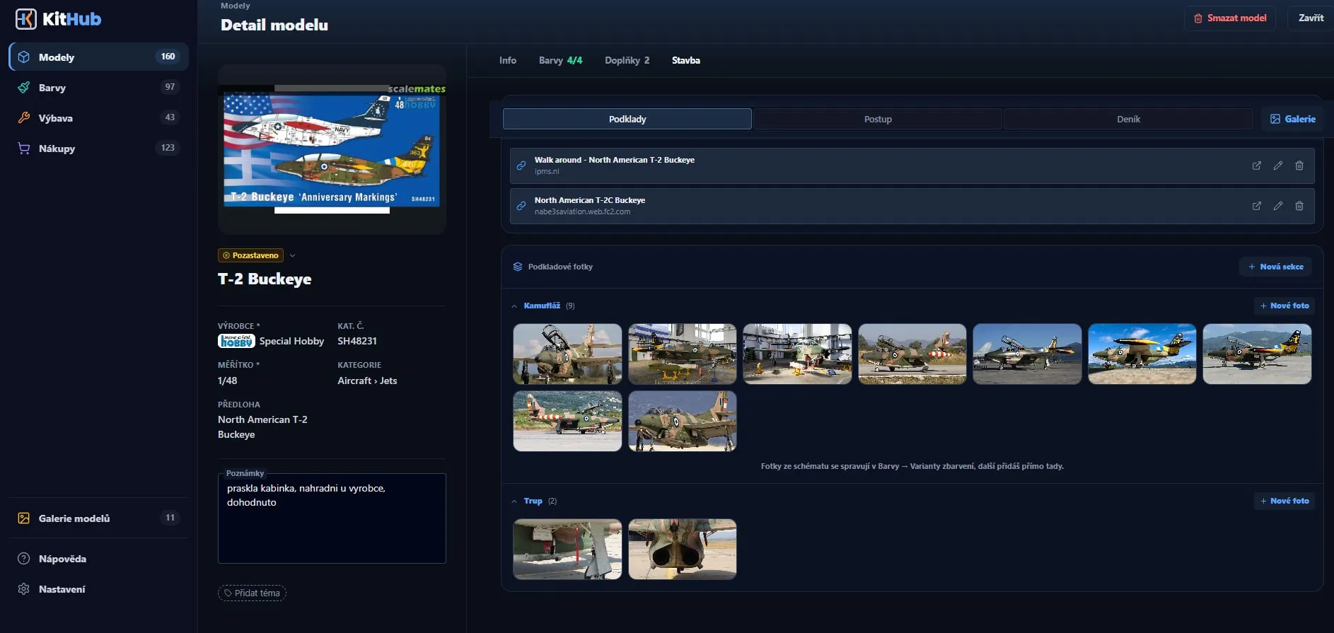Collapse the Trup photo section
This screenshot has width=1334, height=633.
514,501
